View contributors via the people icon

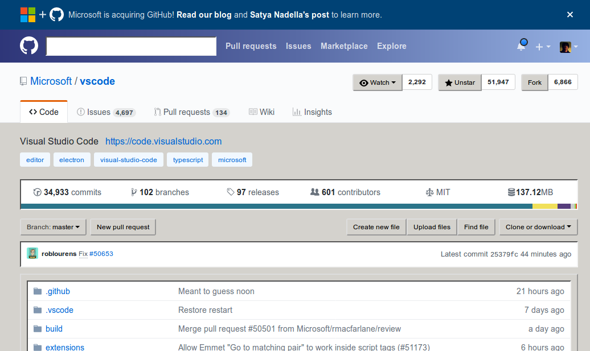[x=314, y=192]
